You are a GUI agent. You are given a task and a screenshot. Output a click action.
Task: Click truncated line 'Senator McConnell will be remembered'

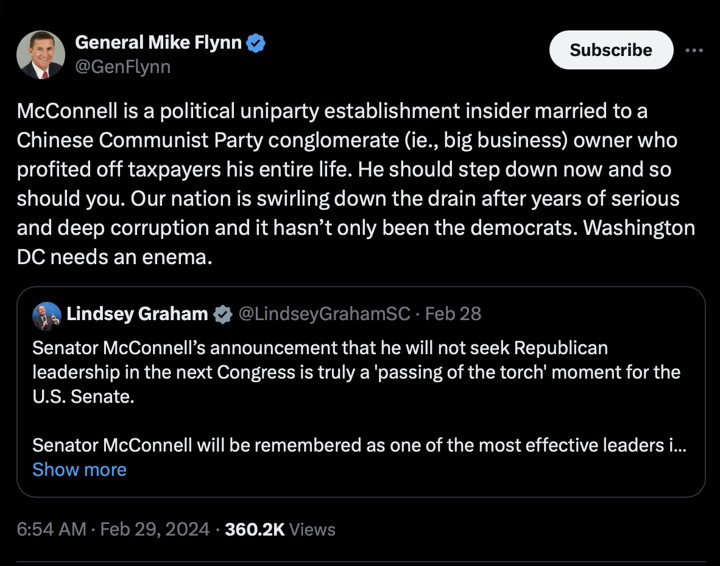[359, 445]
